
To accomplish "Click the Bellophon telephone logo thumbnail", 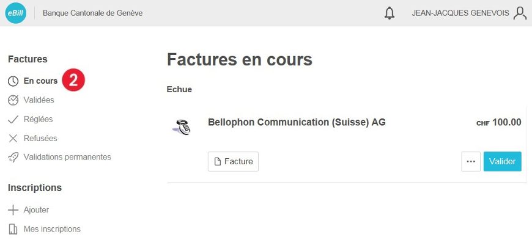I will click(x=182, y=127).
